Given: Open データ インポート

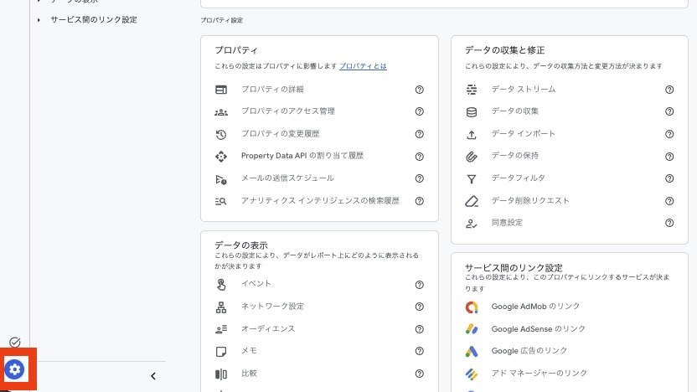Looking at the screenshot, I should click(x=524, y=133).
